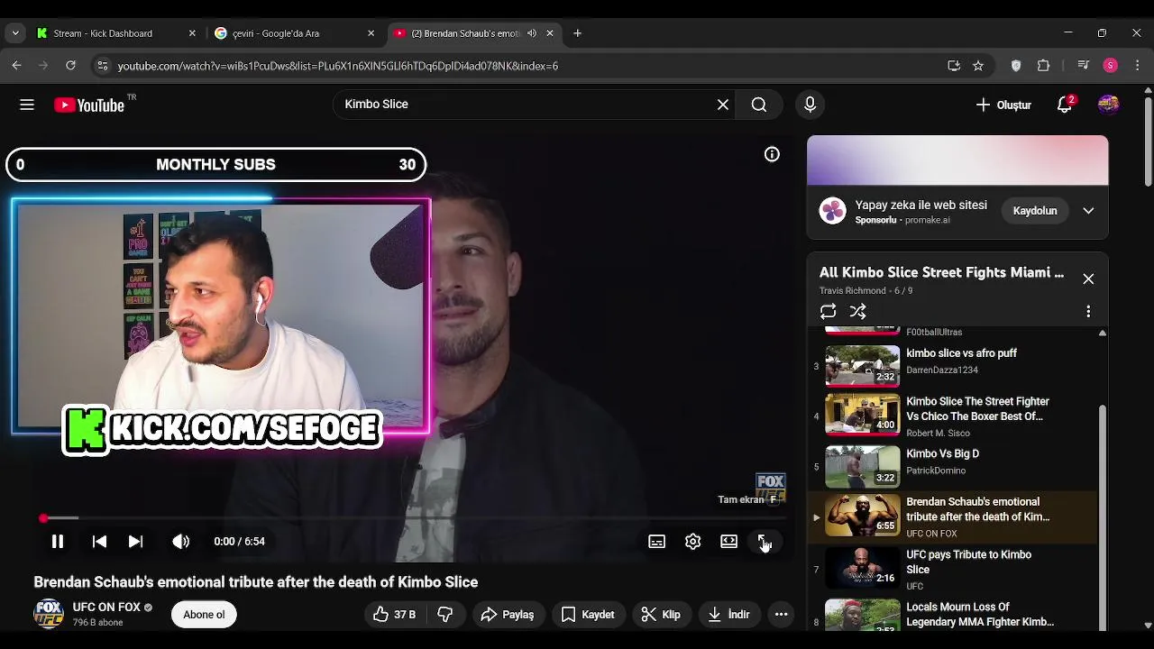Close the Kimbo Slice playlist panel
1154x649 pixels.
(x=1088, y=279)
